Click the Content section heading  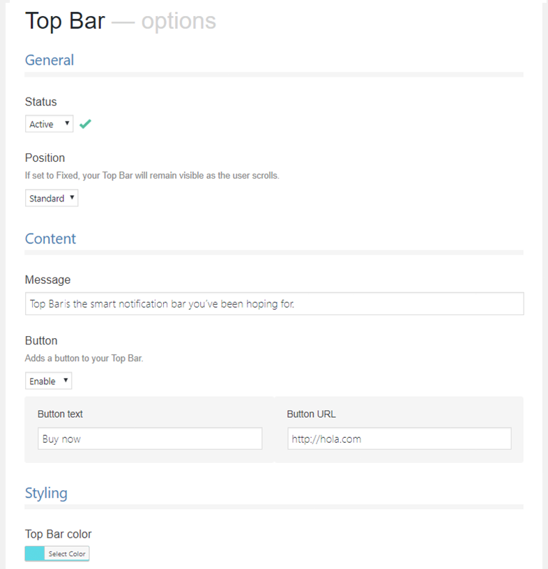click(x=50, y=238)
